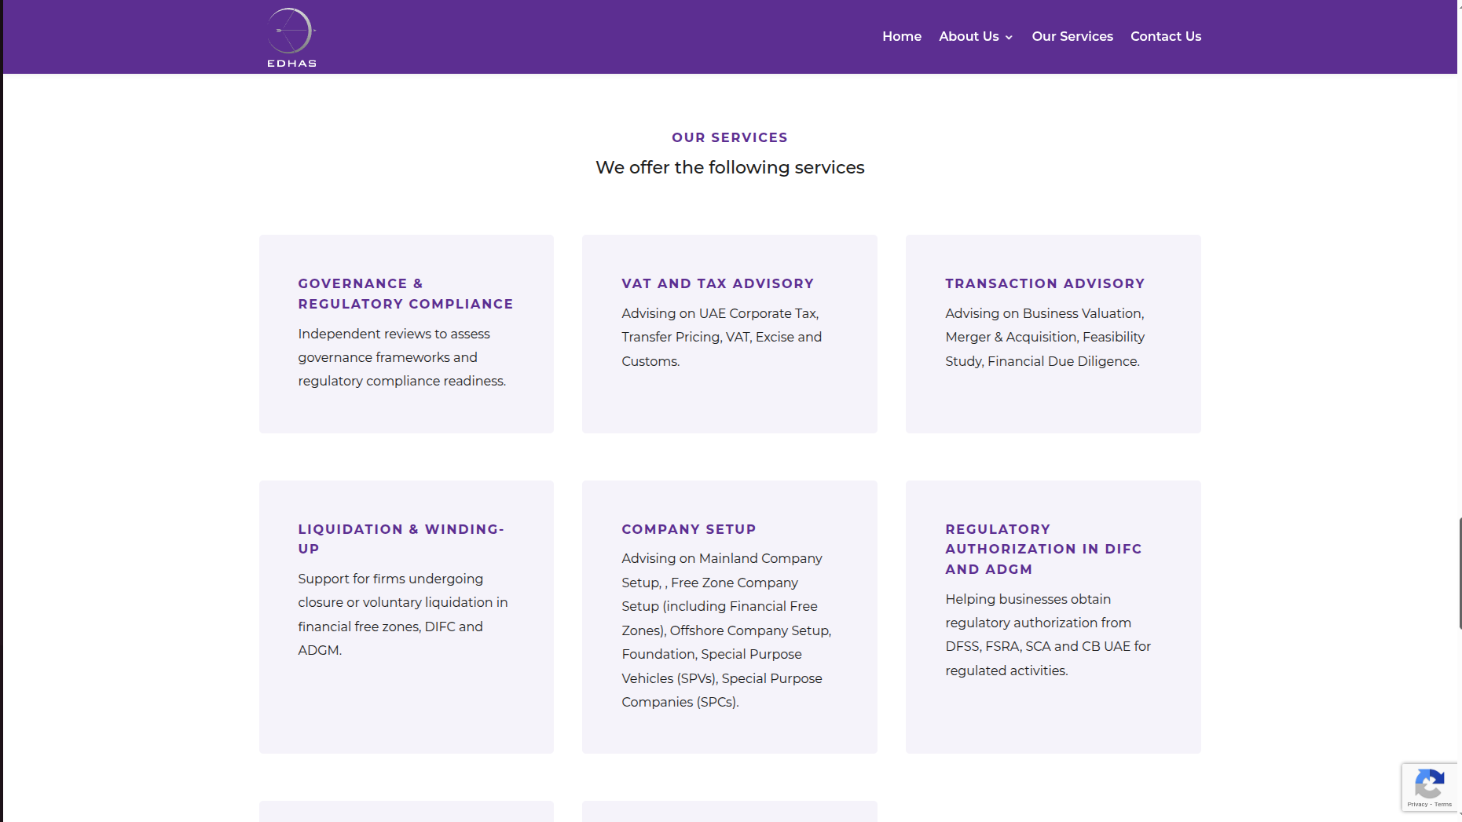Select the Governance & Regulatory Compliance heading
The image size is (1462, 822).
click(x=405, y=294)
